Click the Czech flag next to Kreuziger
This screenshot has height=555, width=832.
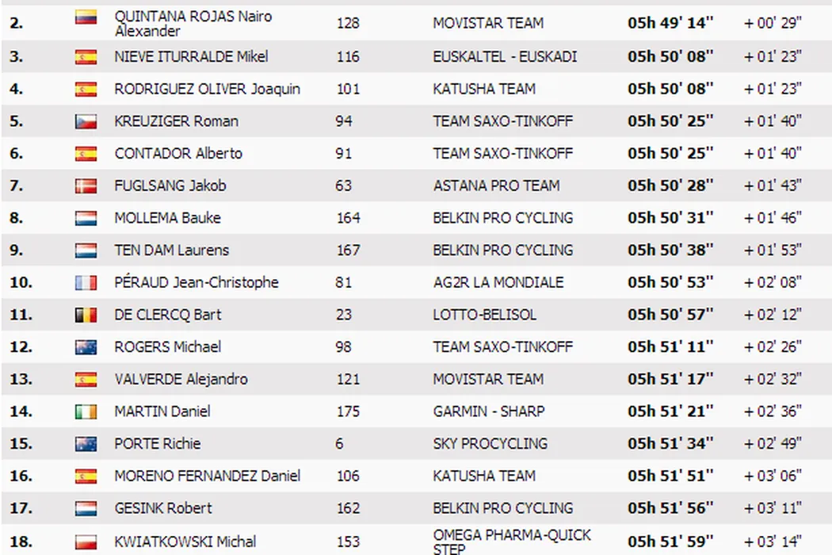86,121
